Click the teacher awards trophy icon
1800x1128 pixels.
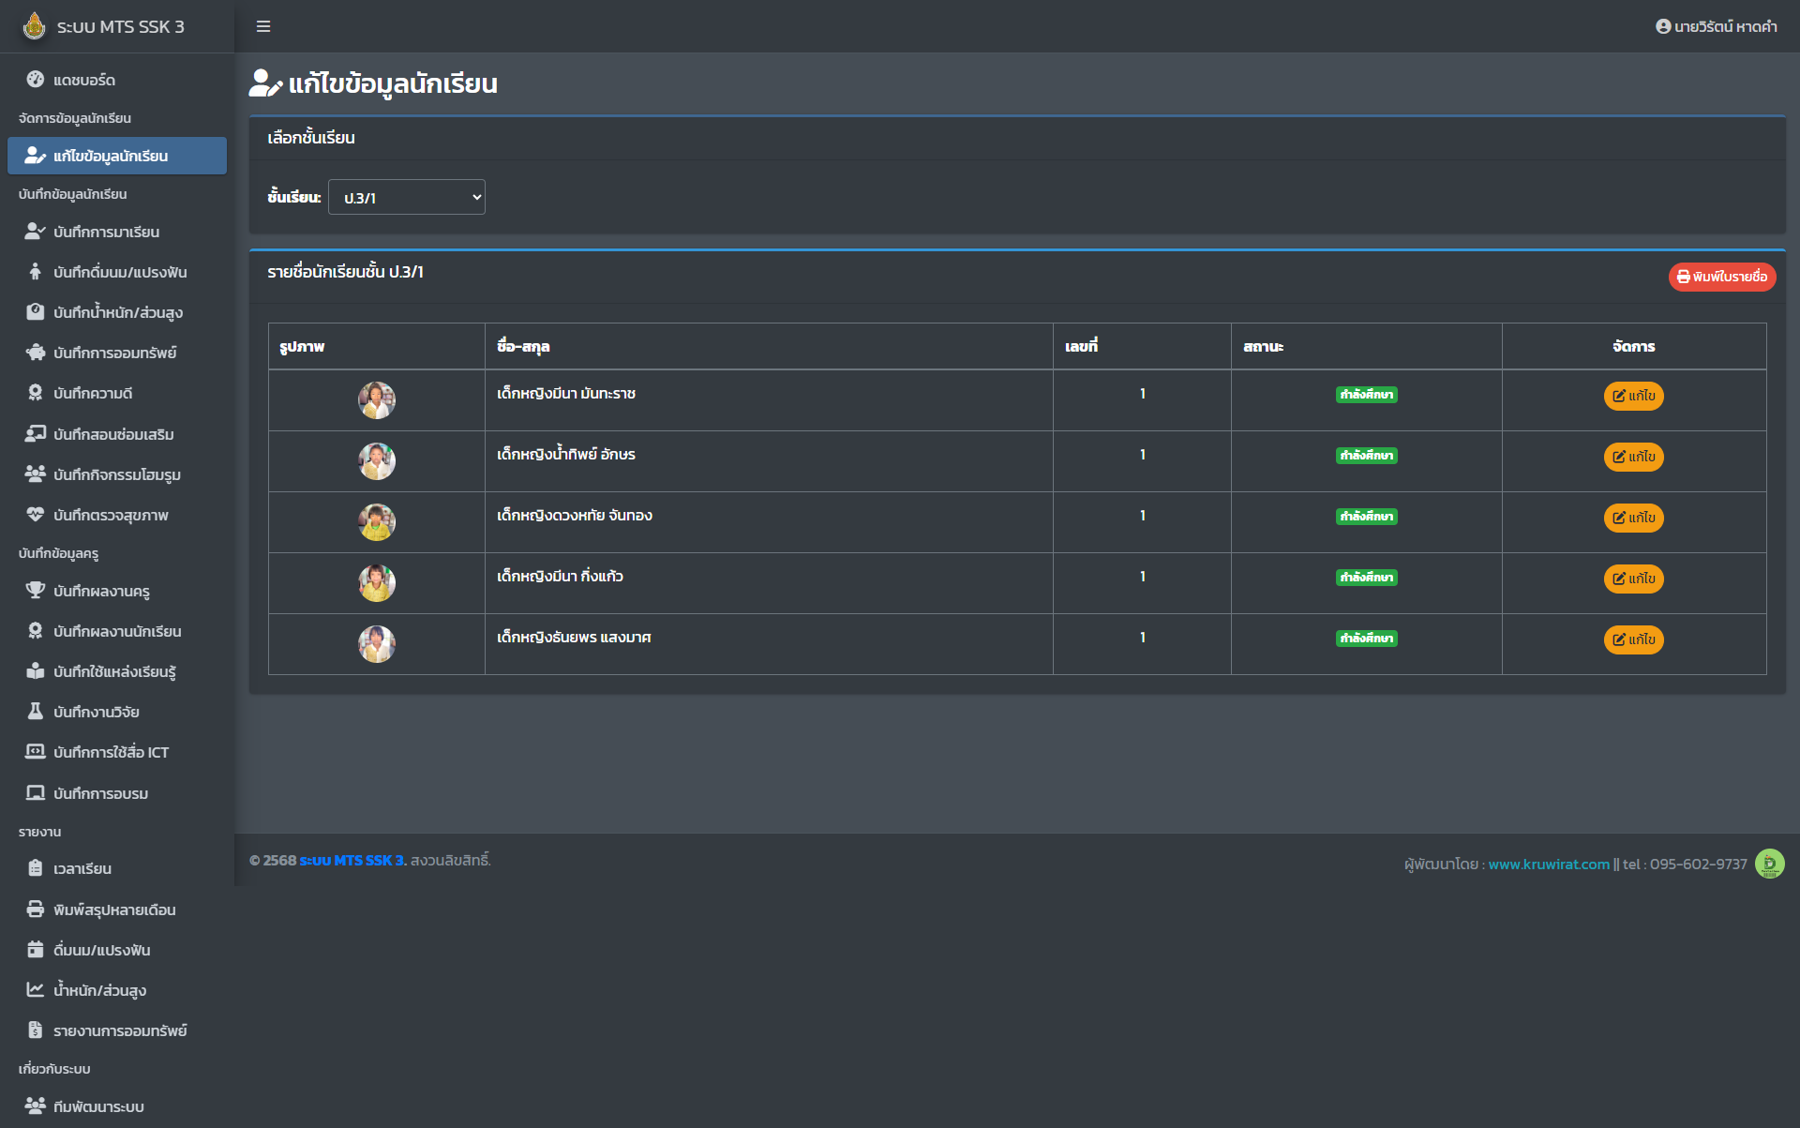(36, 591)
